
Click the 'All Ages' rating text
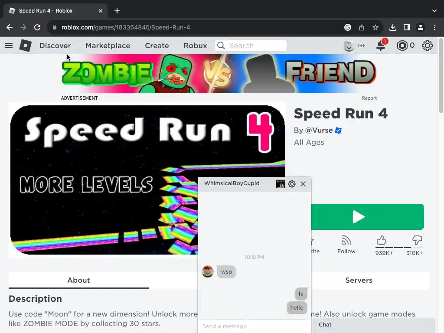click(x=309, y=142)
